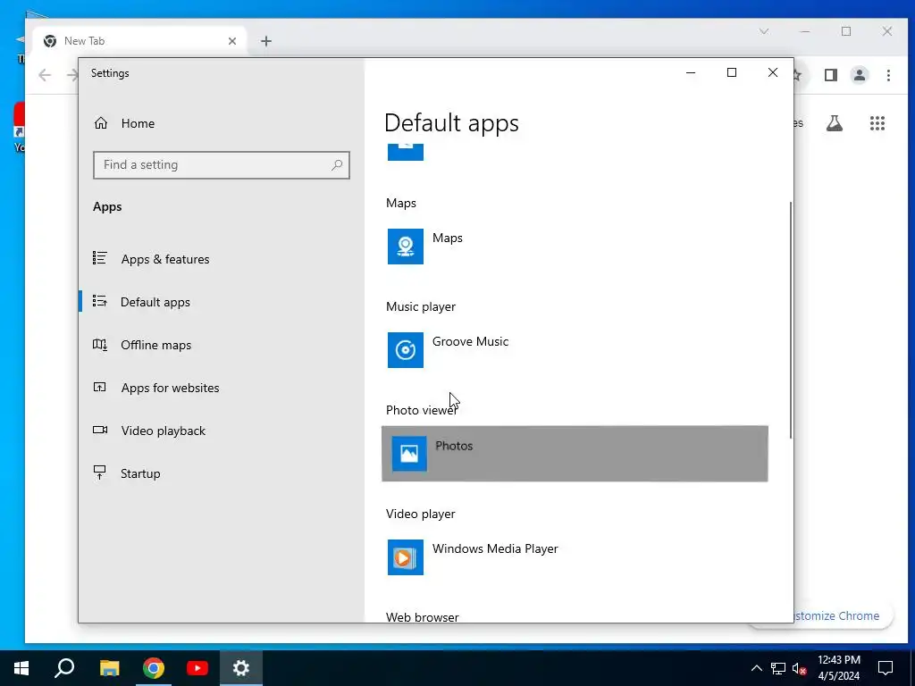Screen dimensions: 915x686
Task: Open the Windows Start menu
Action: pos(21,668)
